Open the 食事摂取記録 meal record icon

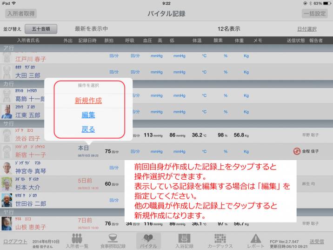pos(113,240)
